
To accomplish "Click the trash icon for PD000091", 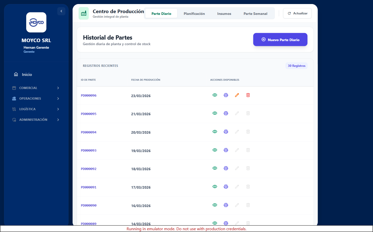I will click(248, 187).
